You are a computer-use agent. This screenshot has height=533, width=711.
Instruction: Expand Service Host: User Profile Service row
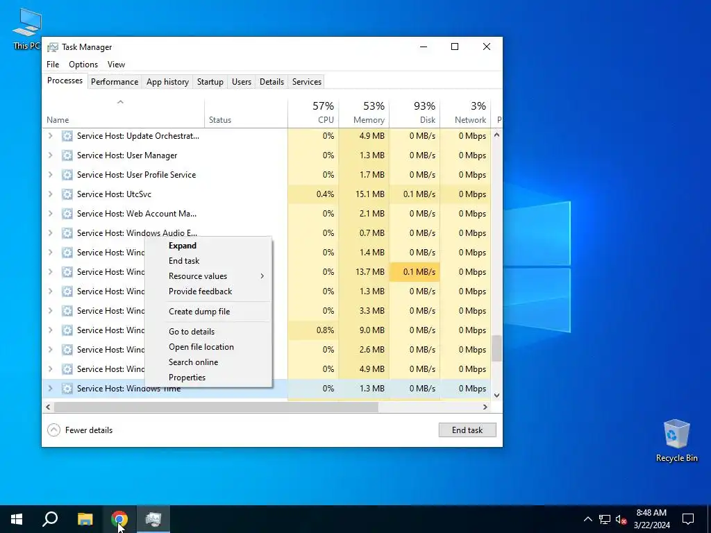[x=50, y=175]
